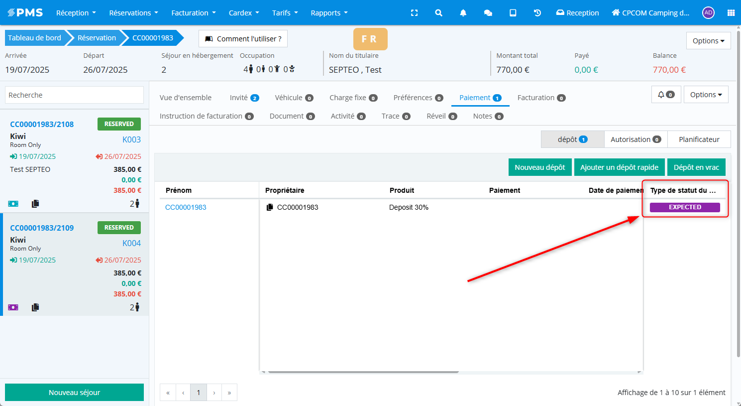Open top-right Options dropdown
The height and width of the screenshot is (406, 741).
click(708, 41)
